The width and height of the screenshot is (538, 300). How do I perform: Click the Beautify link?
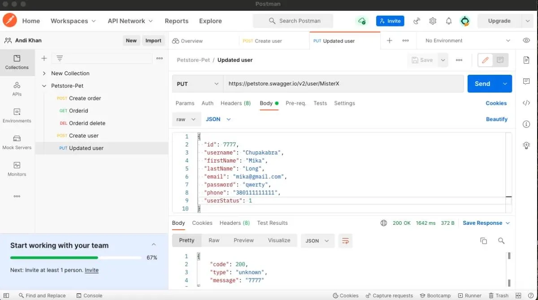coord(496,119)
